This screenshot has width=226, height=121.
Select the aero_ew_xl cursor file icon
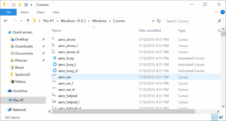pos(54,88)
